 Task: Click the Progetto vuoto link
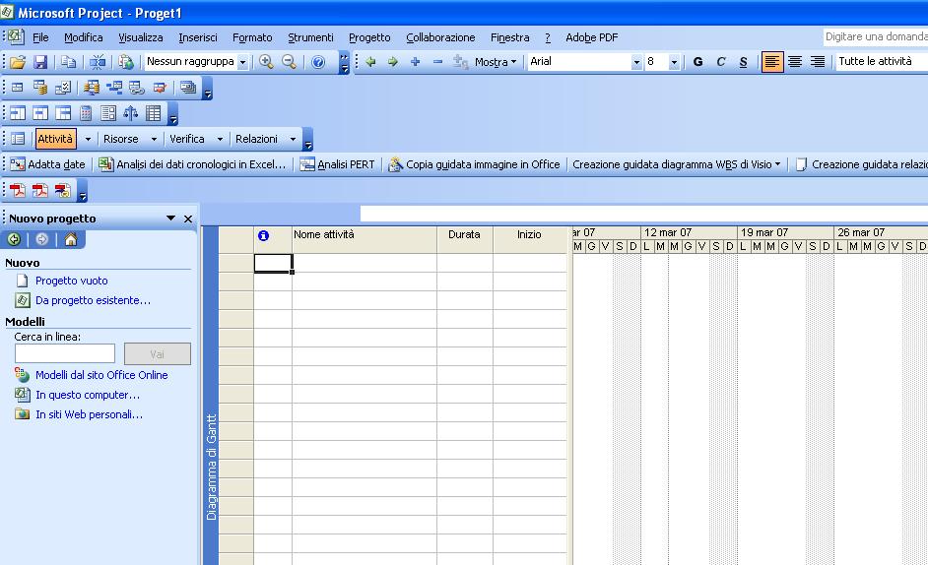[x=72, y=281]
